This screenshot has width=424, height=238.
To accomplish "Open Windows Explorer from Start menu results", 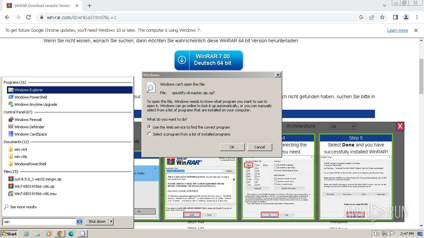I will 70,90.
